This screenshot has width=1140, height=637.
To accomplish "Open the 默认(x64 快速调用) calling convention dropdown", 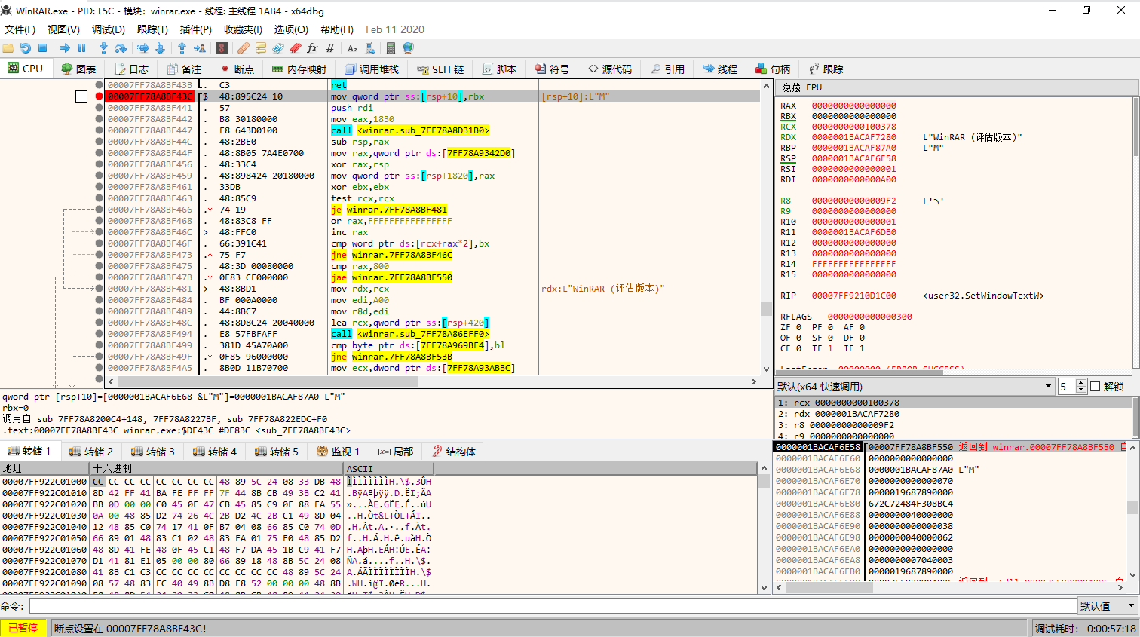I will 915,387.
